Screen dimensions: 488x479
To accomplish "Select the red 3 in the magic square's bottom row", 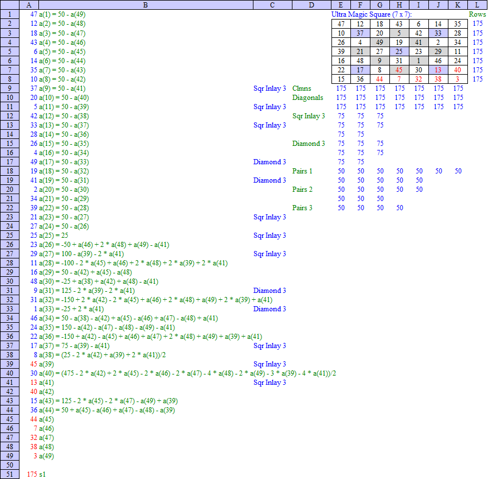I will coord(458,79).
